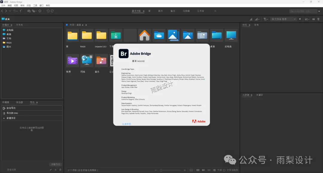Open the filter by rating funnel

click(x=266, y=19)
